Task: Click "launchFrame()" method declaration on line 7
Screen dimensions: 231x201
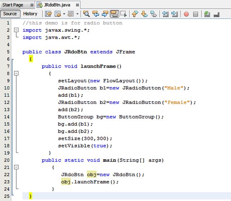Action: [101, 66]
